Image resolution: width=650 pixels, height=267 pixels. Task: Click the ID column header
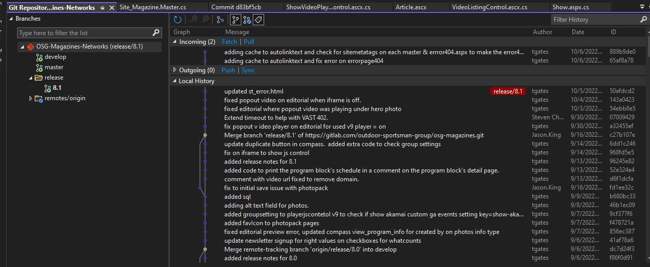click(613, 32)
